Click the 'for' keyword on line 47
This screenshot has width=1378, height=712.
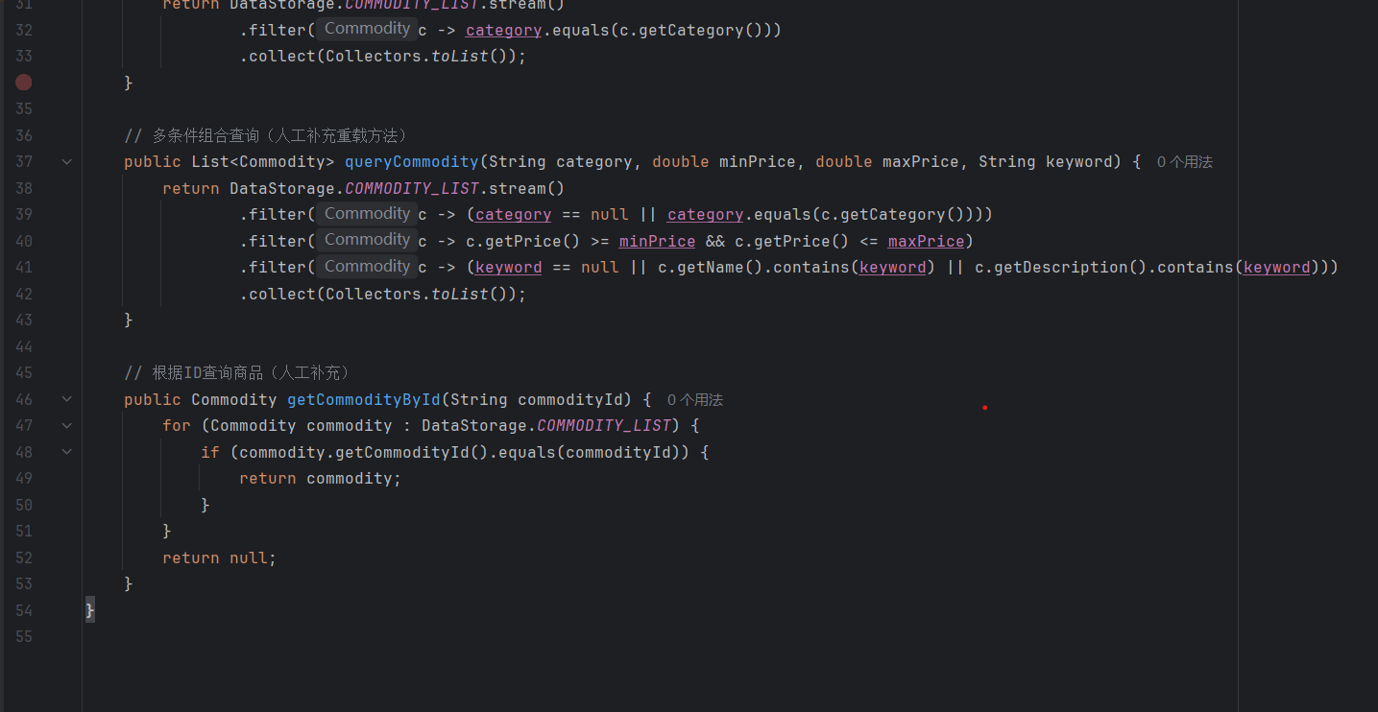click(177, 425)
